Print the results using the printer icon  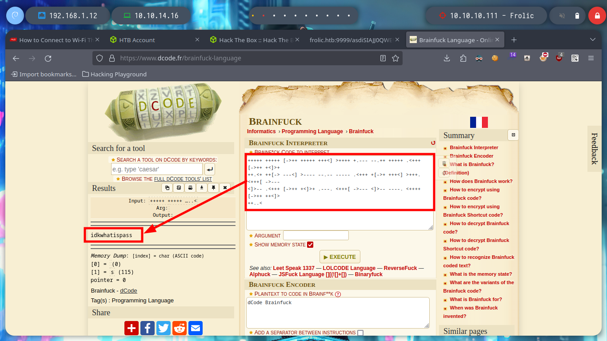(190, 188)
